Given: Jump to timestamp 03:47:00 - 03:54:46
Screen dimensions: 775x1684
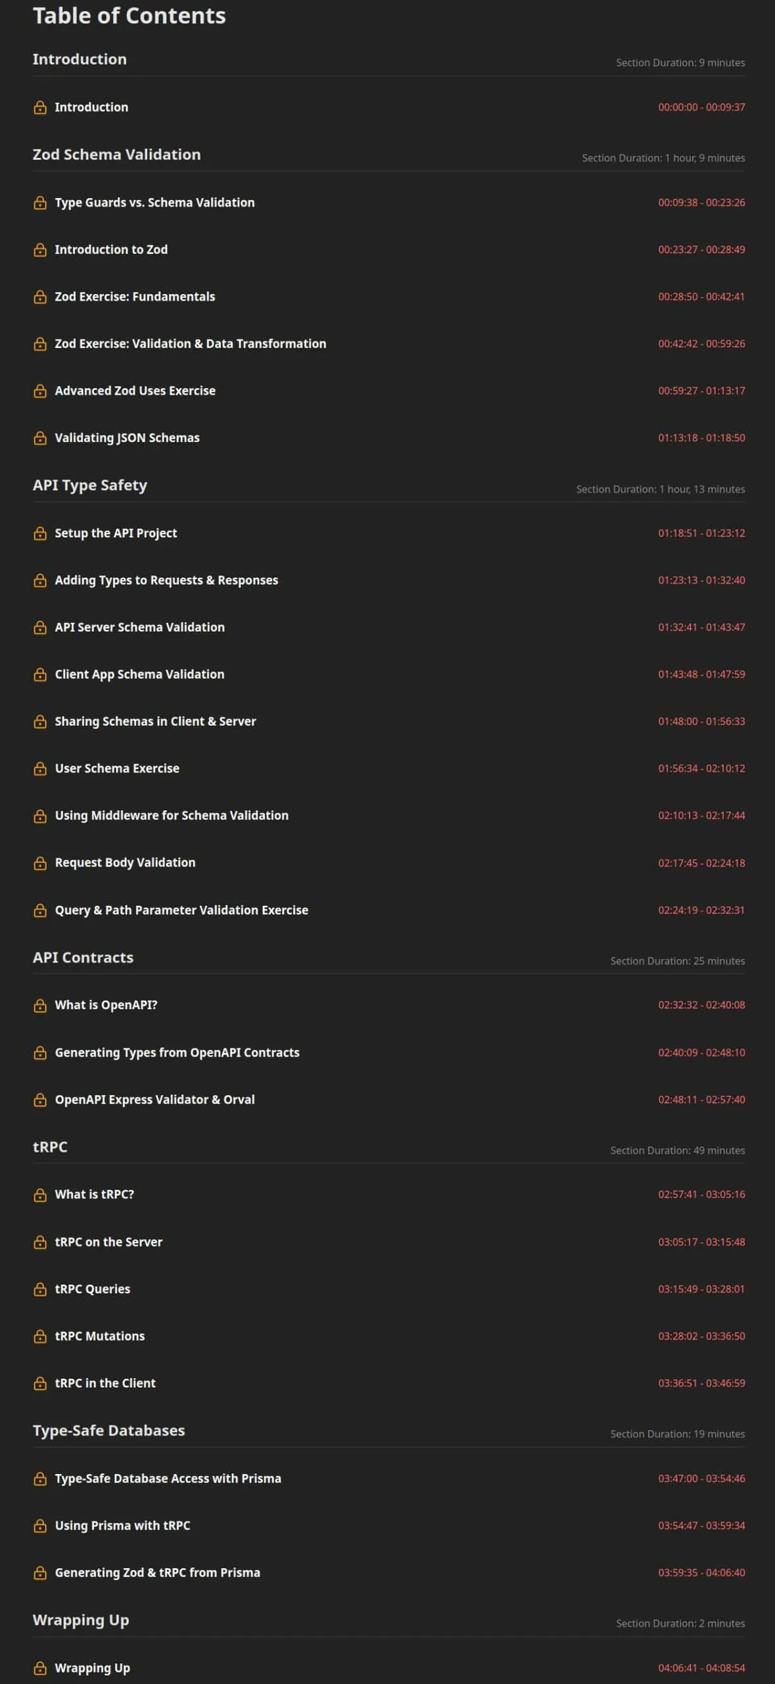Looking at the screenshot, I should coord(701,1479).
